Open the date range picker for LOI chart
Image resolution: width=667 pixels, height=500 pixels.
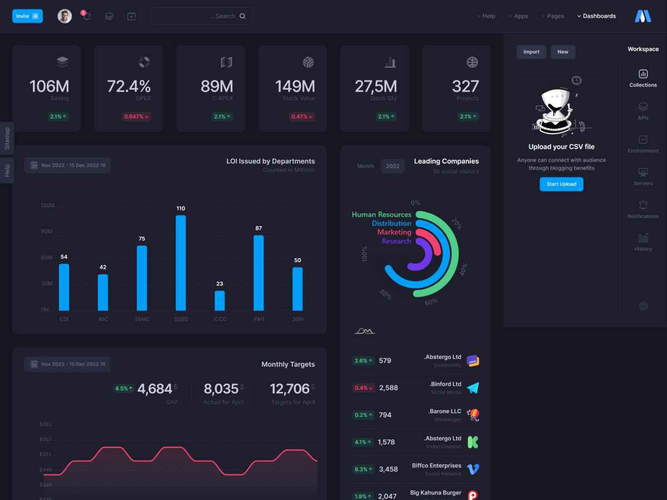point(67,165)
